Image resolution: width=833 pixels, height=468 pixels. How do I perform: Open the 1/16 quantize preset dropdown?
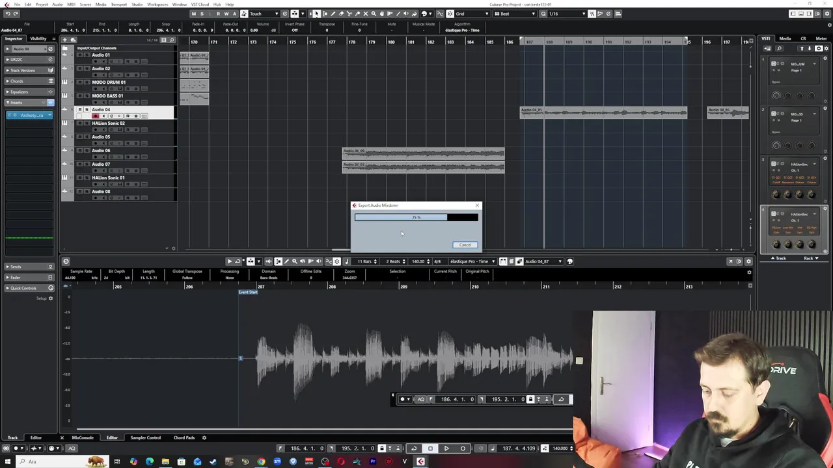[x=566, y=14]
